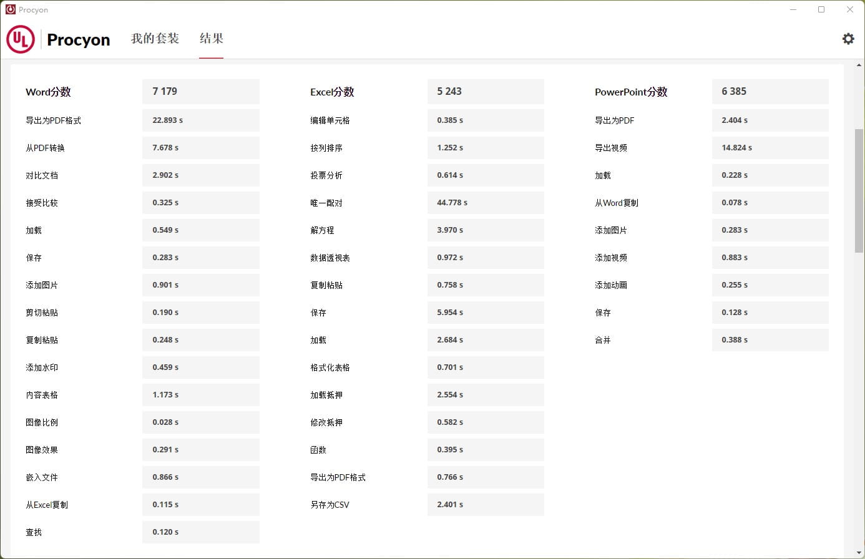Click the 0.766 s value

pyautogui.click(x=486, y=477)
